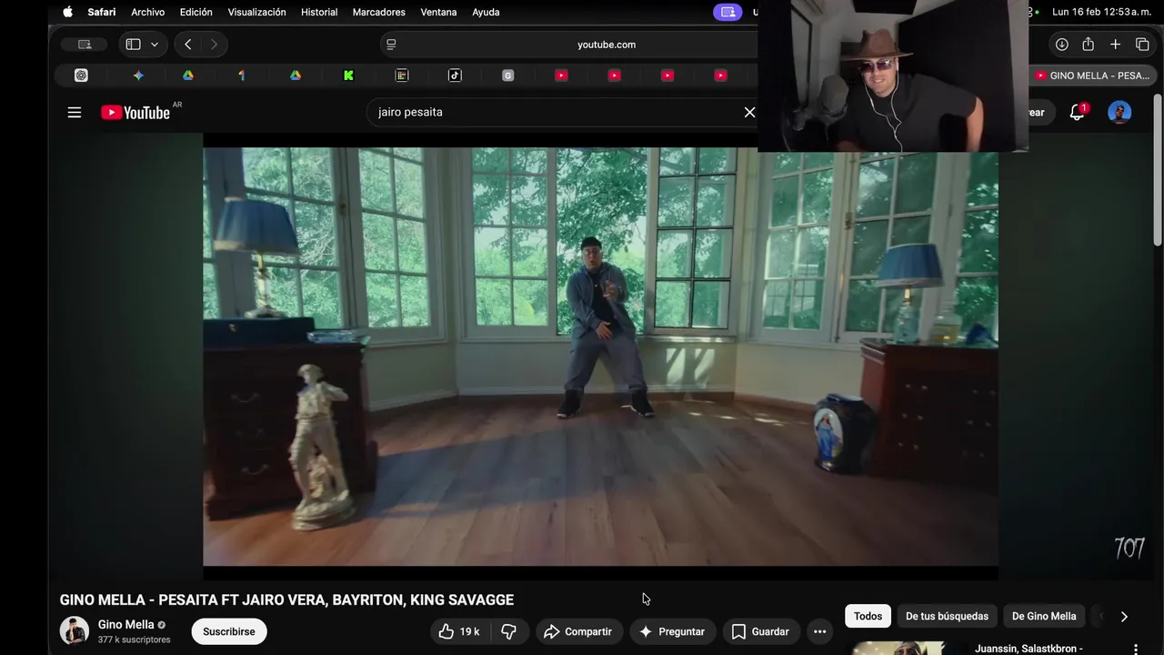The image size is (1164, 655).
Task: Open the ChatGPT bookmark icon
Action: click(x=81, y=76)
